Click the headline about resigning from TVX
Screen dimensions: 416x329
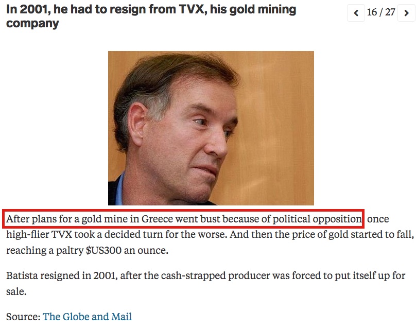click(151, 16)
